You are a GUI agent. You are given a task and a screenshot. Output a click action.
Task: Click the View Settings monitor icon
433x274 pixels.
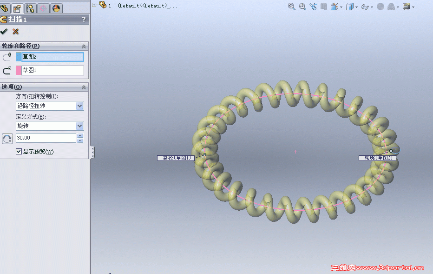[x=406, y=7]
